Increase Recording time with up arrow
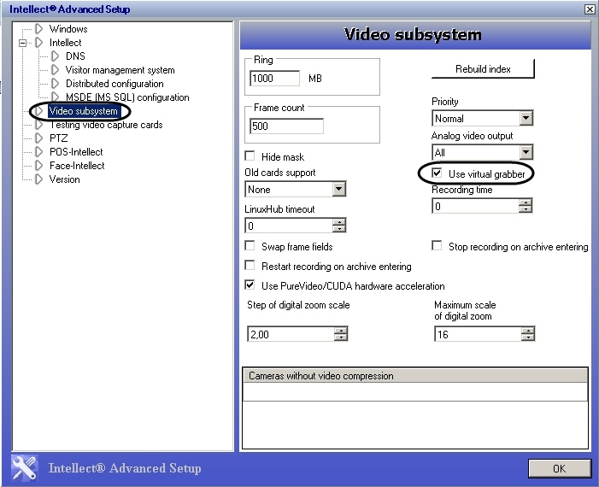The image size is (599, 487). (x=526, y=202)
